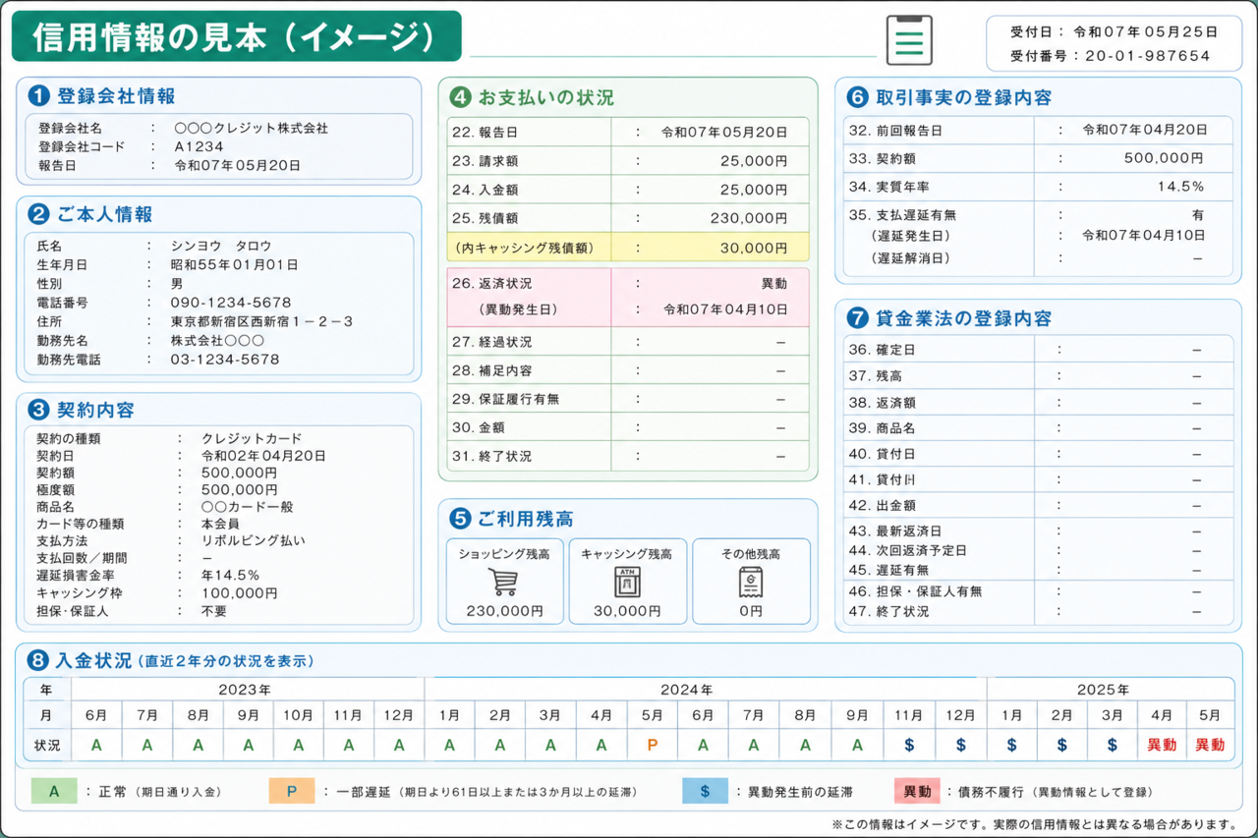The height and width of the screenshot is (838, 1258).
Task: Click the number 4 badge beside お支払いの状況
Action: (460, 97)
